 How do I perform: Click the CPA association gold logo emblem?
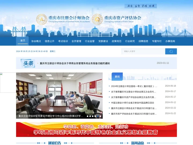click(x=42, y=19)
